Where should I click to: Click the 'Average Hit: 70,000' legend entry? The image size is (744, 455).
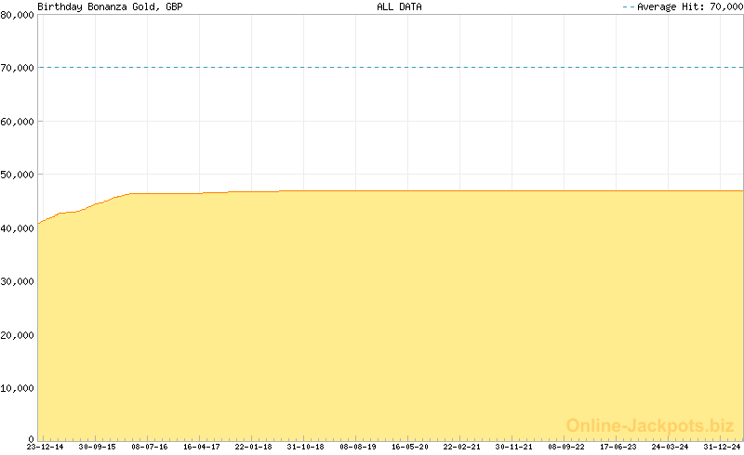tap(682, 6)
